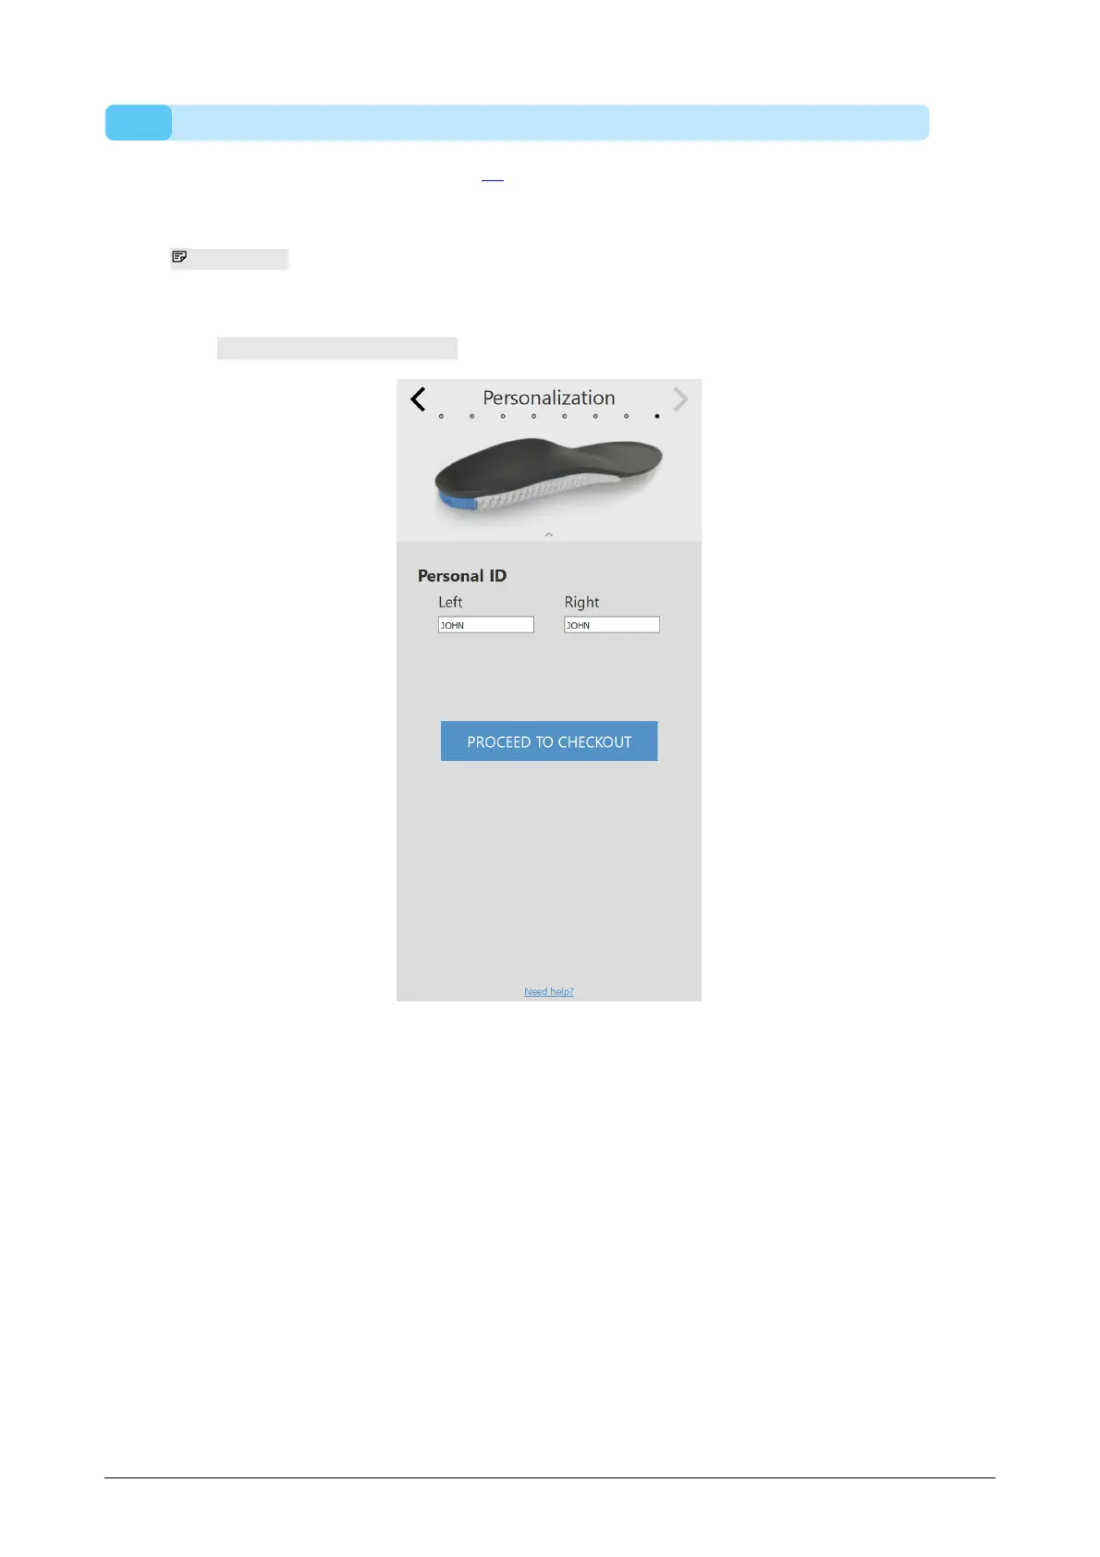Click the greyed-out forward arrow
The width and height of the screenshot is (1100, 1557).
point(680,399)
